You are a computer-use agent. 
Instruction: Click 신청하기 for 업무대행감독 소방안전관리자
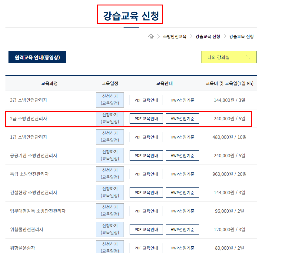[x=110, y=211]
